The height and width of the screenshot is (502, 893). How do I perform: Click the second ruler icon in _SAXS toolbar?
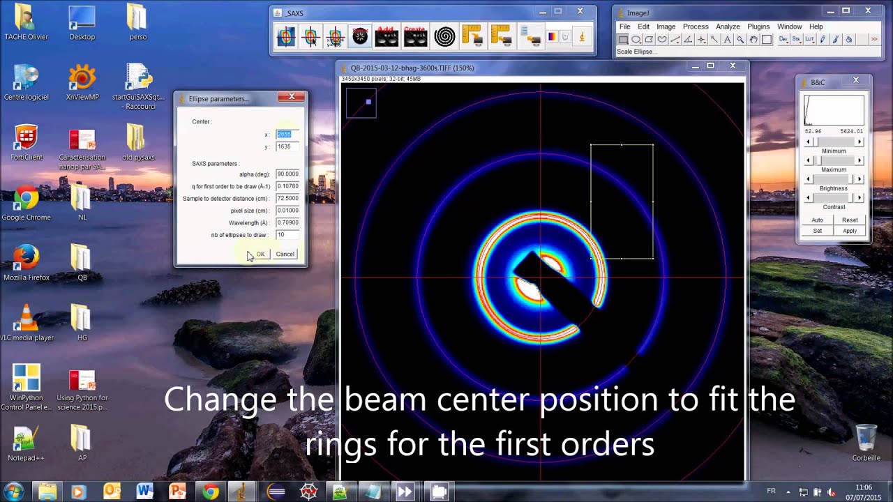pos(502,36)
